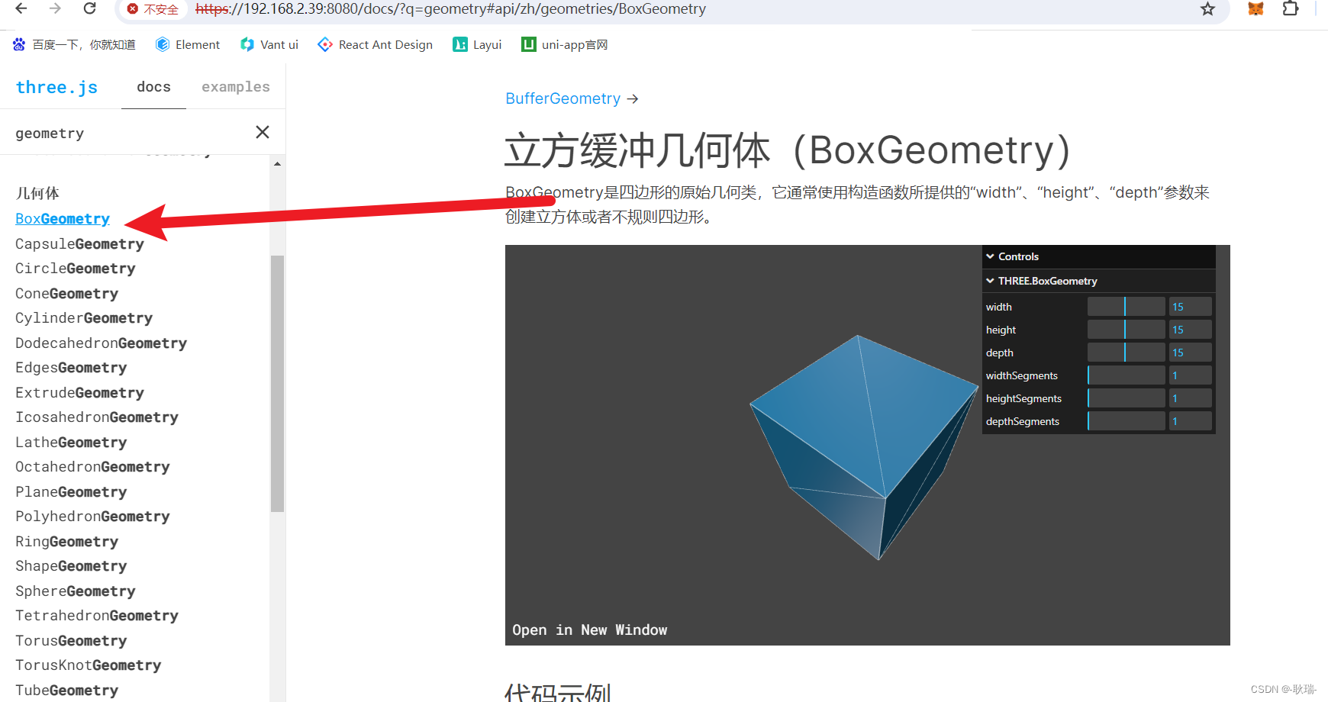
Task: Open ShapeGeometry docs page
Action: point(71,566)
